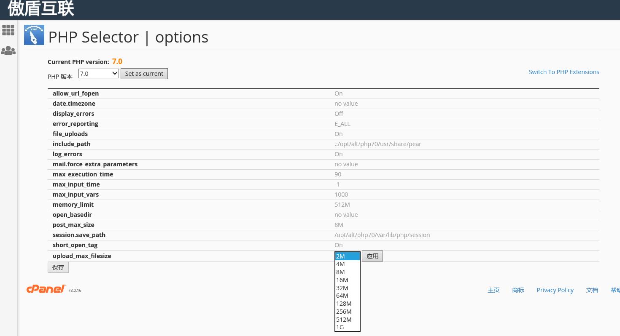Open Switch To PHP Extensions link
Viewport: 620px width, 336px height.
pos(564,72)
